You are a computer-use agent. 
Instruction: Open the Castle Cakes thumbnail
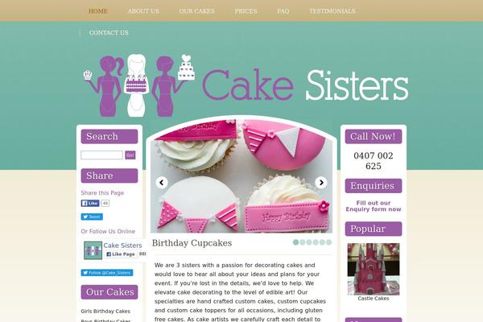pyautogui.click(x=374, y=269)
